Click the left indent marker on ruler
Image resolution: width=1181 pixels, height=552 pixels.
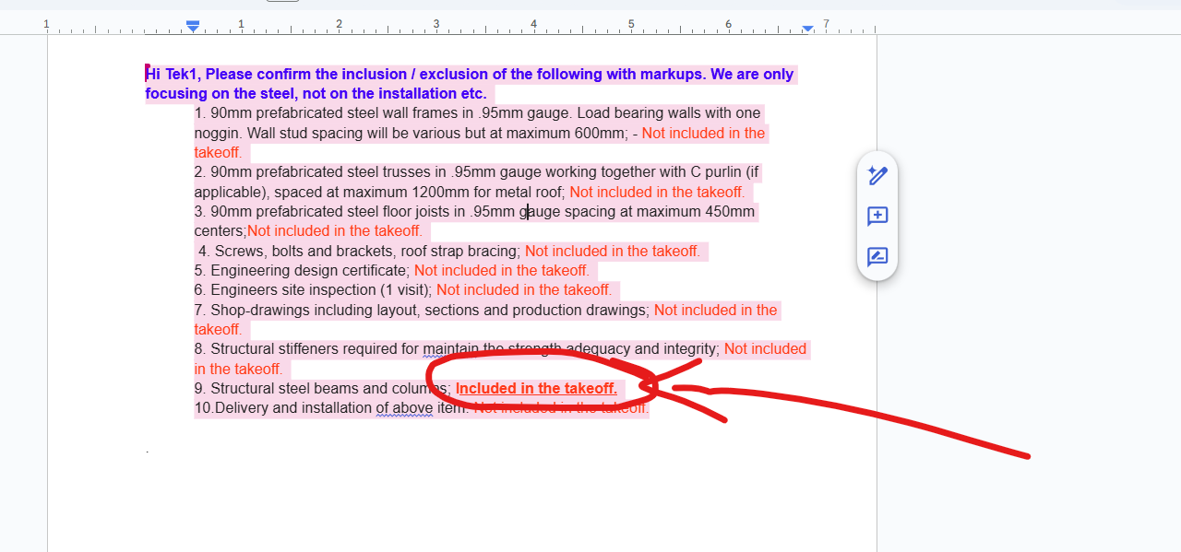coord(193,27)
